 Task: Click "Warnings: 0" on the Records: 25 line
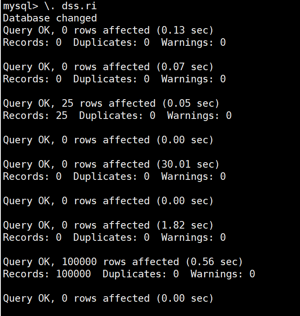199,116
